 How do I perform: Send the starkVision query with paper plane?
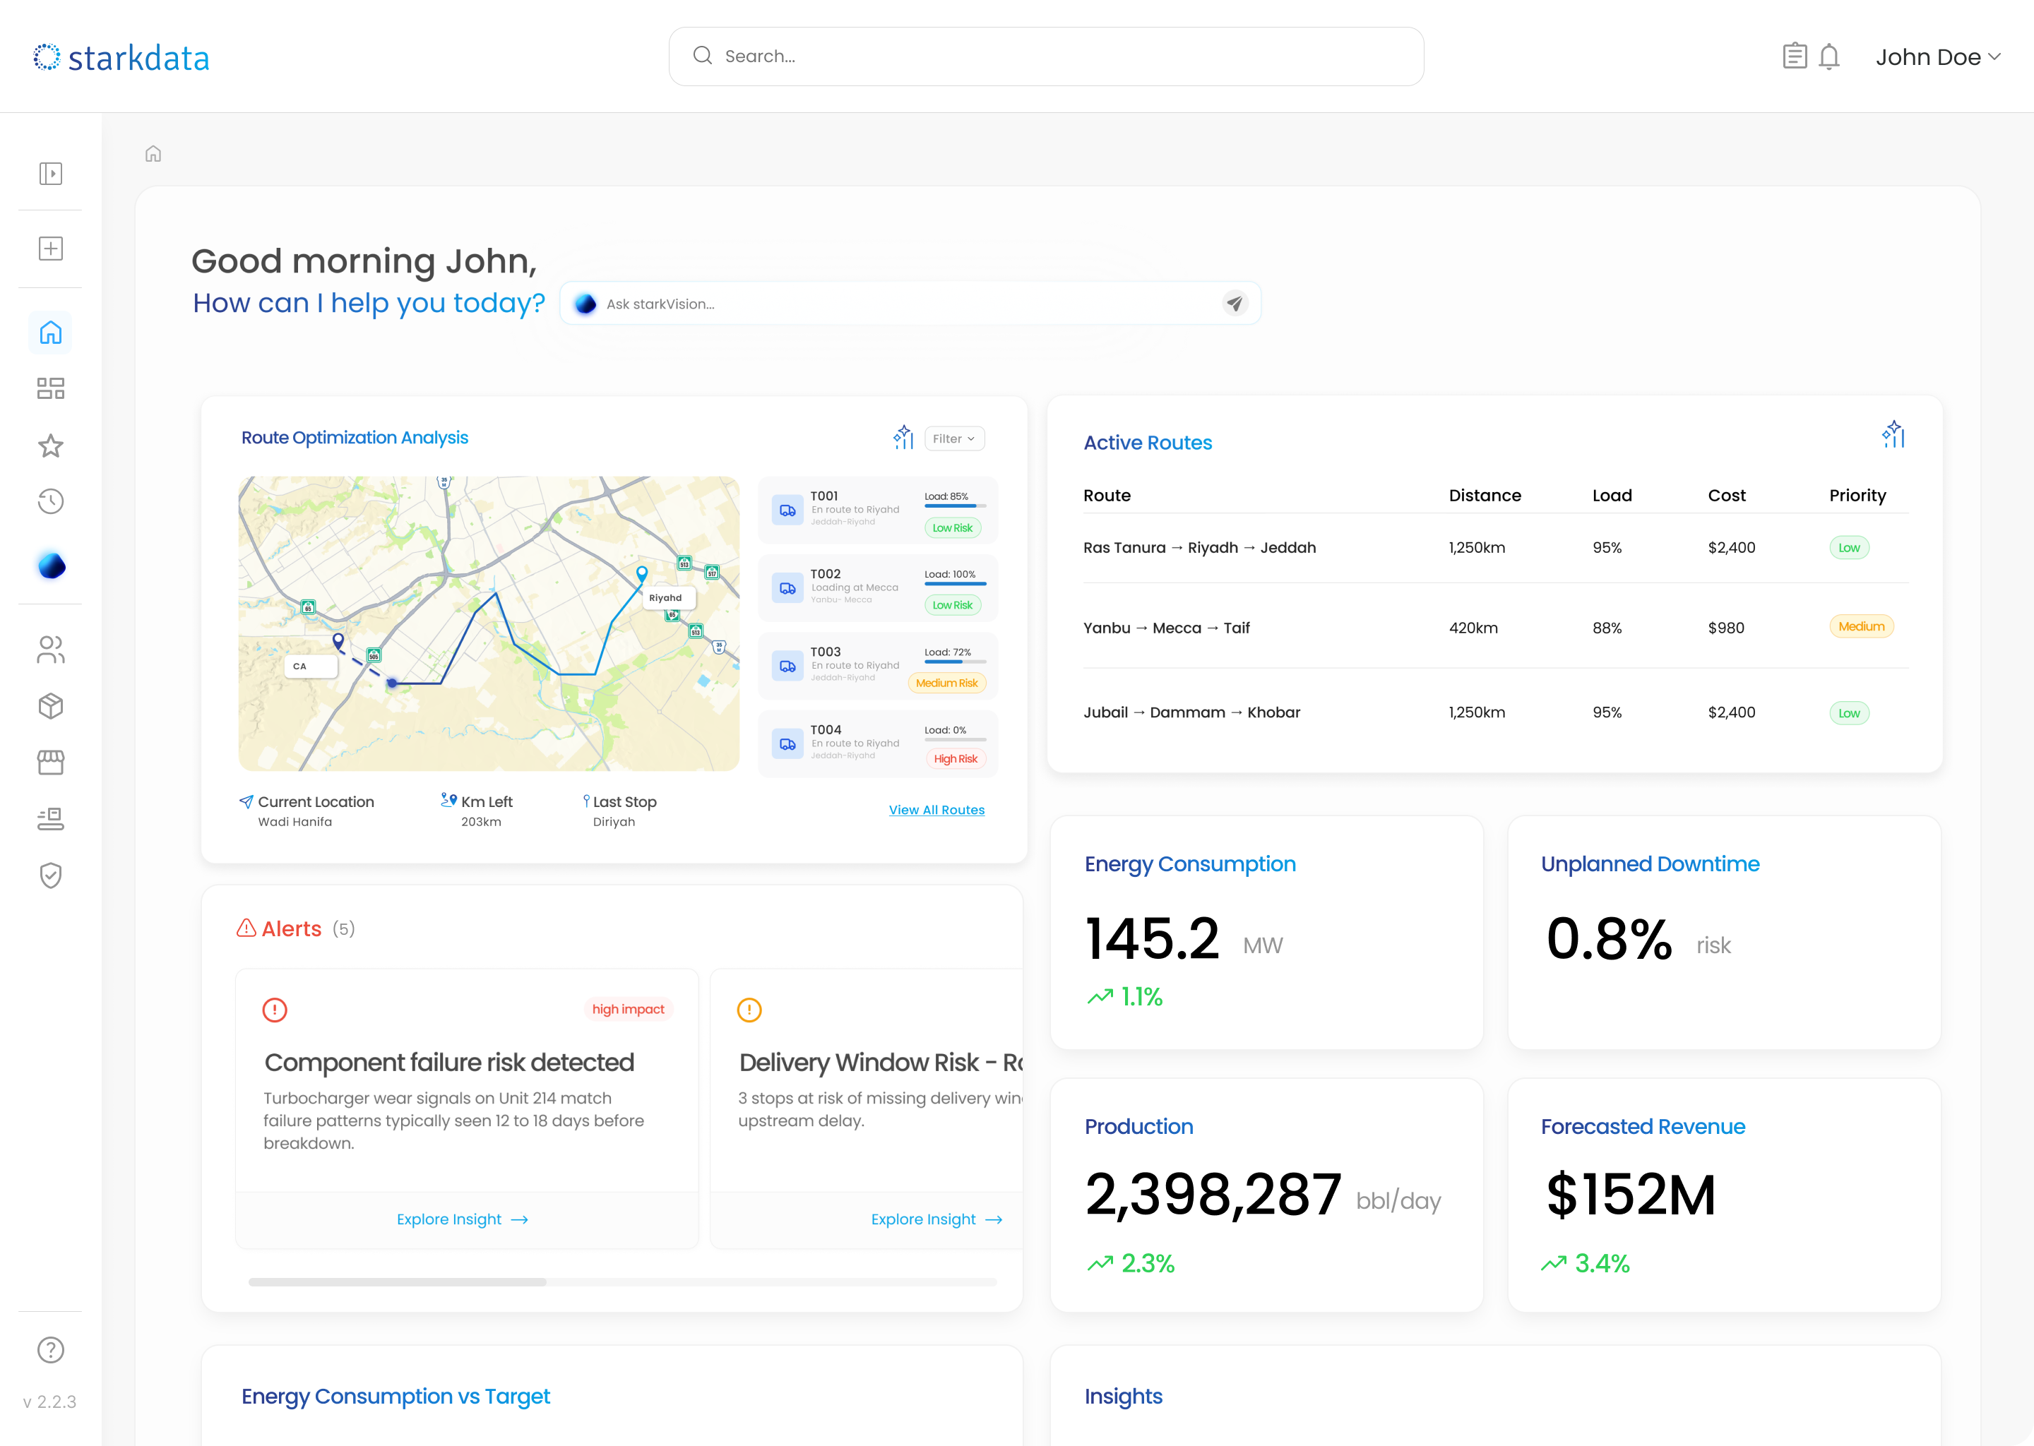[x=1235, y=304]
